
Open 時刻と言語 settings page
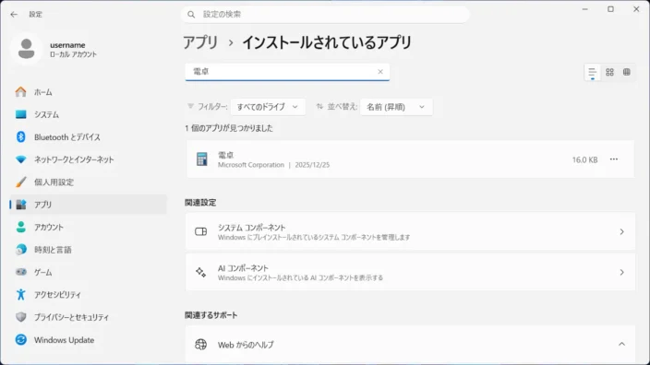tap(89, 250)
